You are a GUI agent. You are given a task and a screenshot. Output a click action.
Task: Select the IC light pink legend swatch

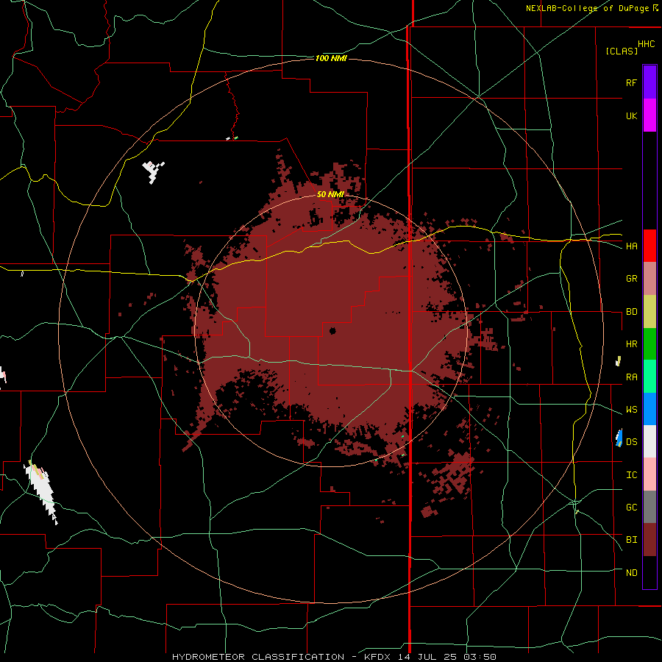pos(649,474)
